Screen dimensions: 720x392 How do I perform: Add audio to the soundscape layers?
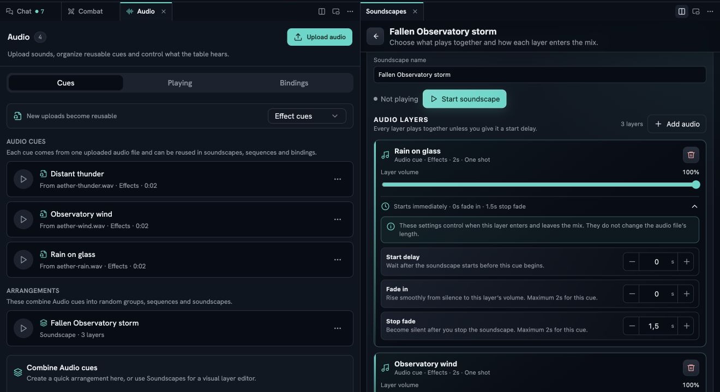(x=677, y=124)
